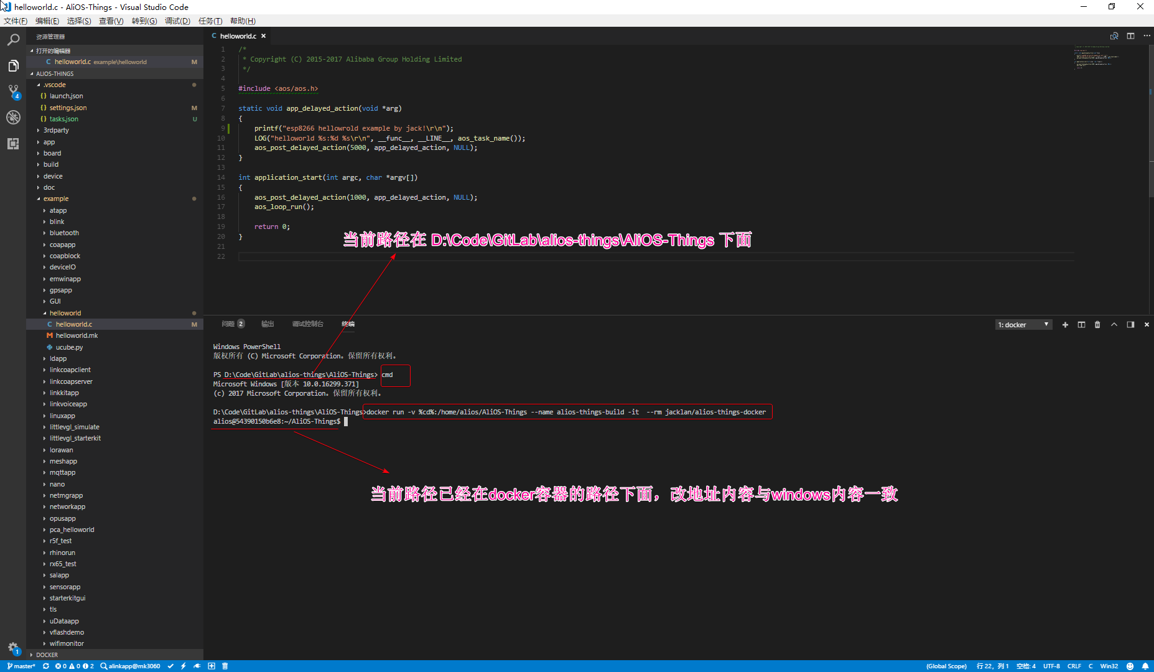The image size is (1154, 672).
Task: Click the checkmark build icon in status bar
Action: 170,666
